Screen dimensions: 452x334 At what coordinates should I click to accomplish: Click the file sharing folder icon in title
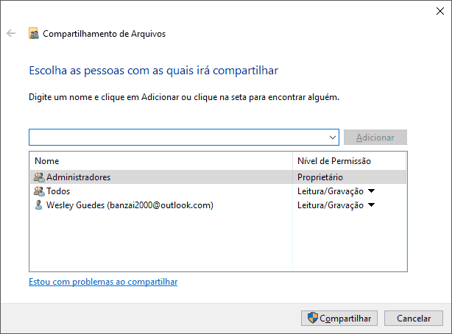pyautogui.click(x=34, y=33)
